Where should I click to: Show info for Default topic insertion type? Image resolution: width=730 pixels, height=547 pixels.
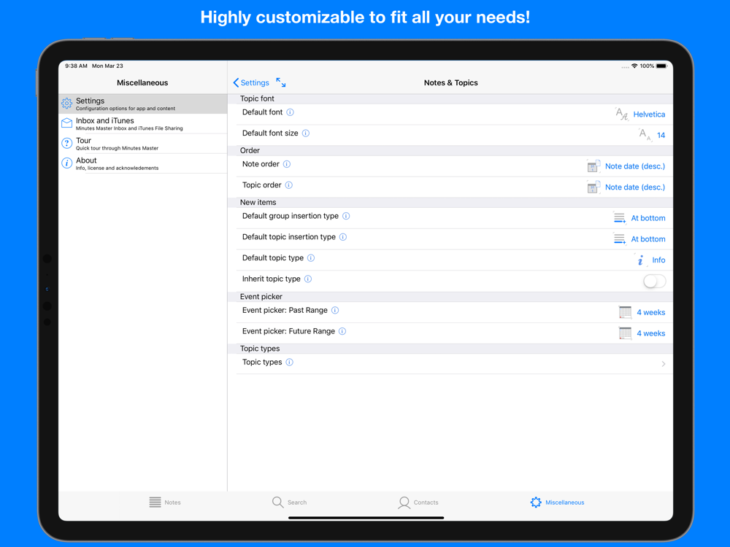click(x=343, y=237)
